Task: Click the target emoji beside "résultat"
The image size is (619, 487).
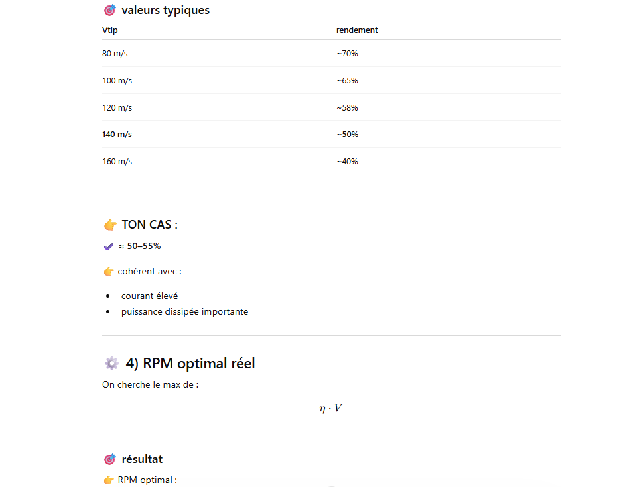Action: point(110,459)
